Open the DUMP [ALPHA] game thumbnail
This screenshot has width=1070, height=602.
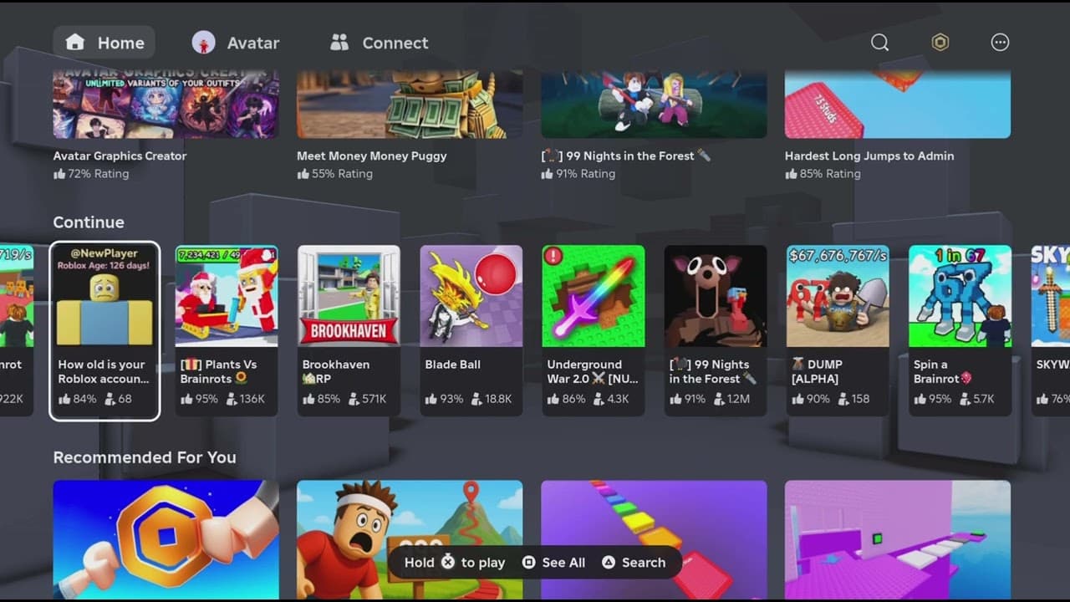pyautogui.click(x=838, y=296)
